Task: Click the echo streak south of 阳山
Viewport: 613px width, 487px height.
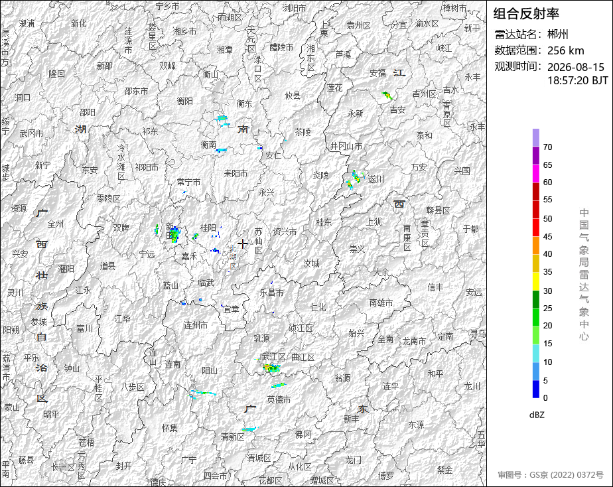Action: [203, 393]
